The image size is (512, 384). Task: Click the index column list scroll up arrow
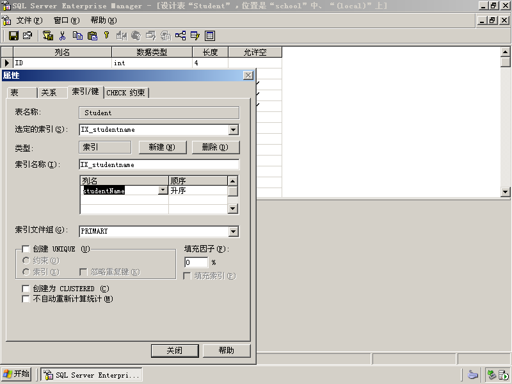point(232,181)
